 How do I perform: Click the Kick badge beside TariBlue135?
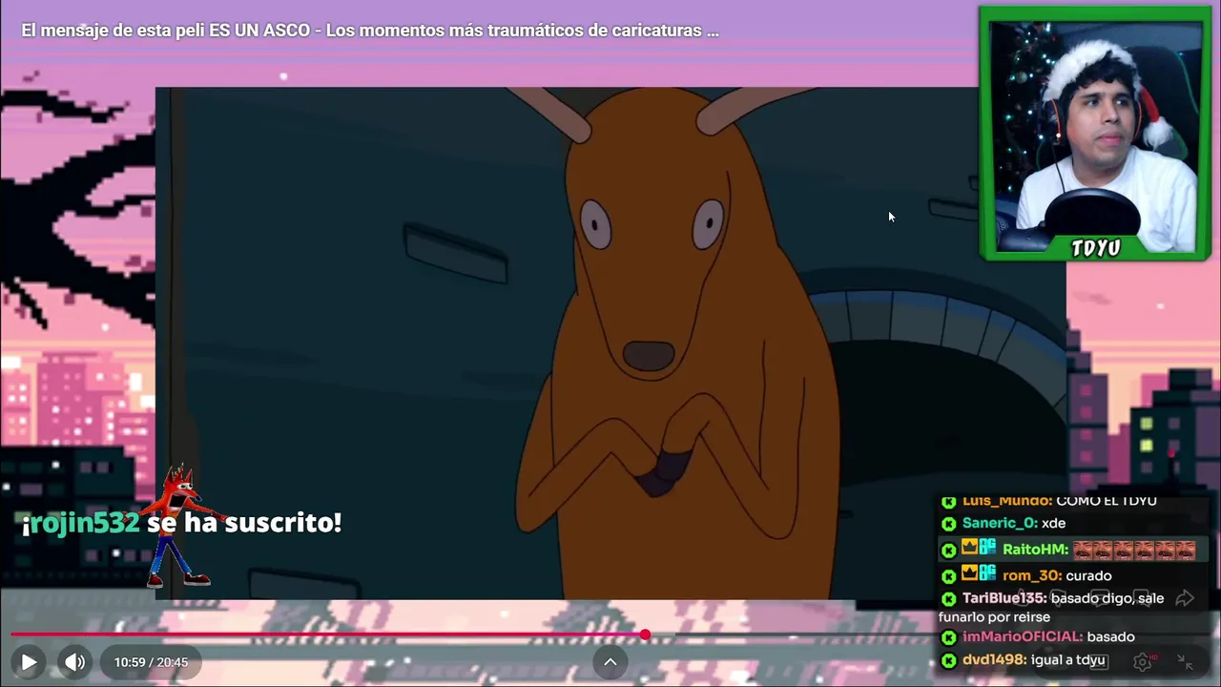[x=948, y=599]
